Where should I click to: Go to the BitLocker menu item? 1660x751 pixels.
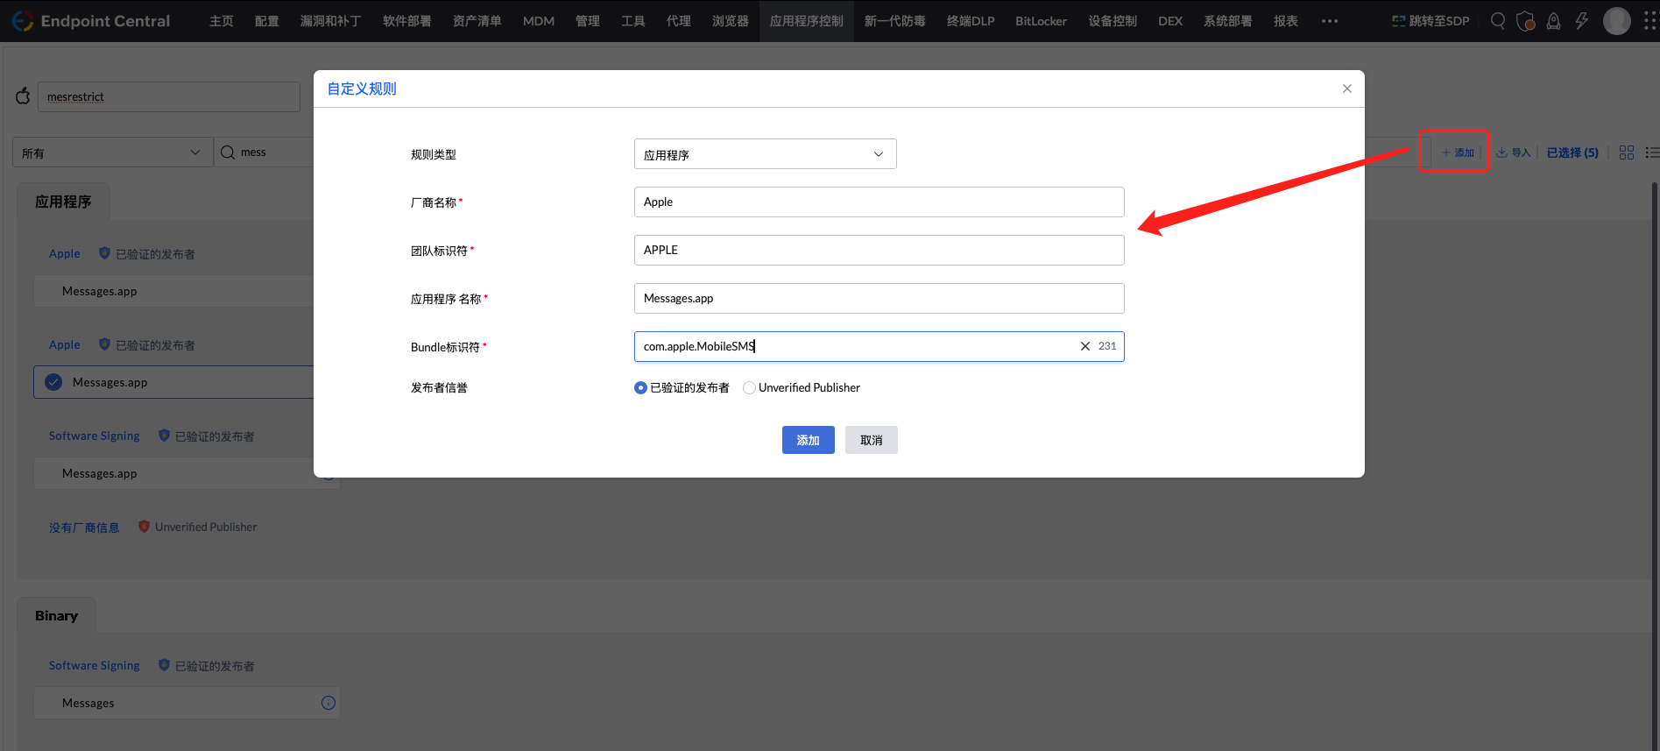(1041, 21)
